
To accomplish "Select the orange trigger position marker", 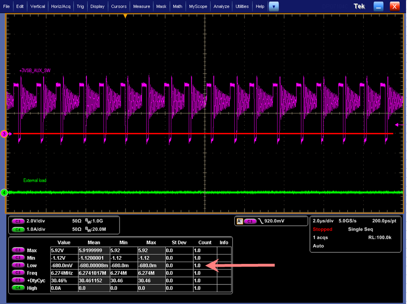I will [125, 16].
